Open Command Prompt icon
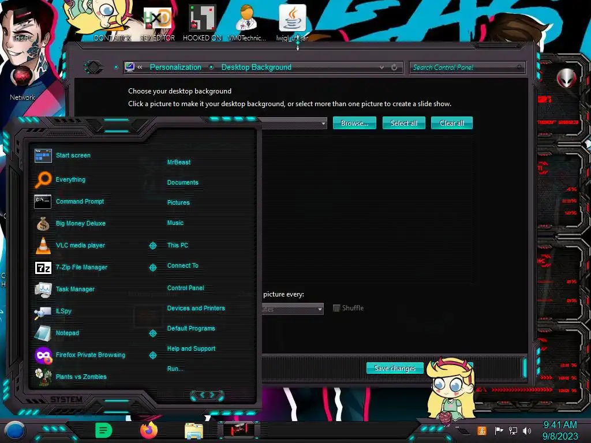The width and height of the screenshot is (591, 443). pyautogui.click(x=43, y=201)
